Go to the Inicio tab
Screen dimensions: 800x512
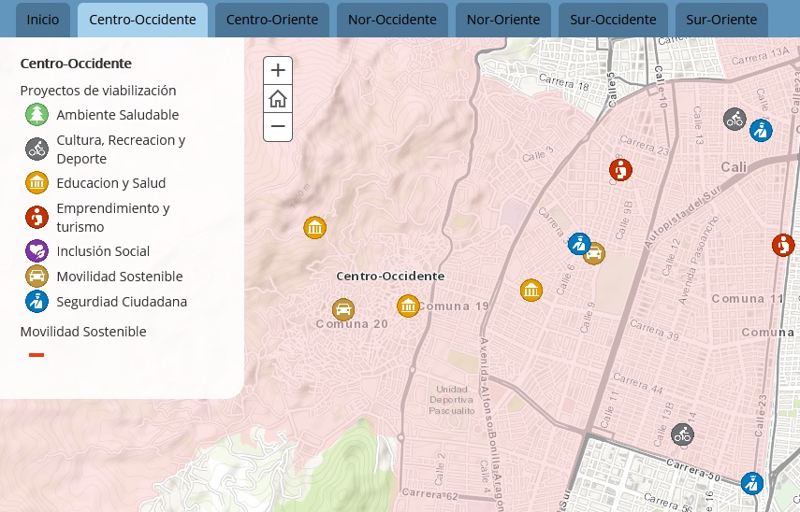(43, 20)
